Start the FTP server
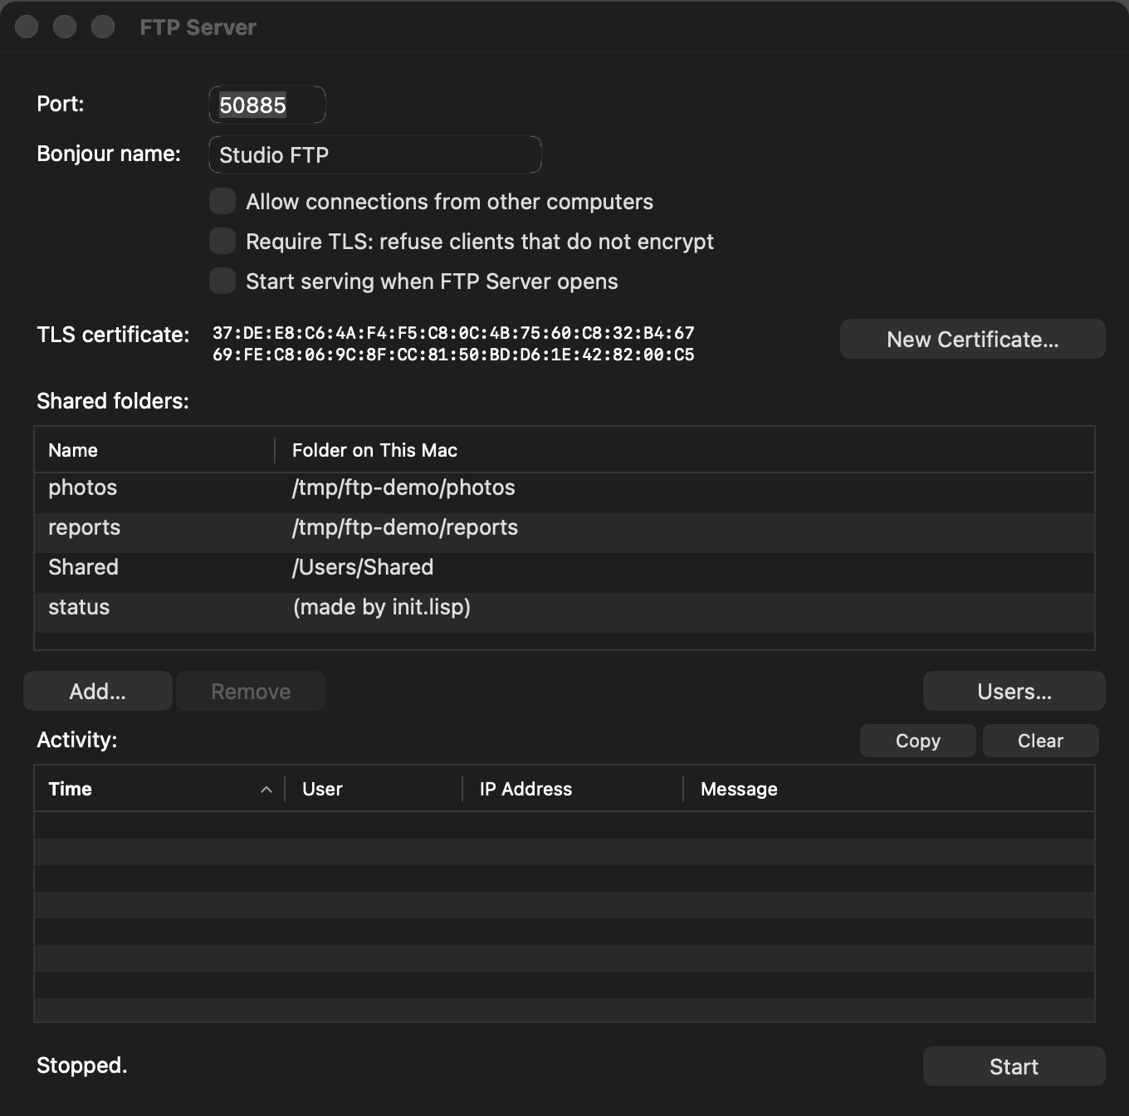This screenshot has height=1116, width=1129. pos(1014,1066)
